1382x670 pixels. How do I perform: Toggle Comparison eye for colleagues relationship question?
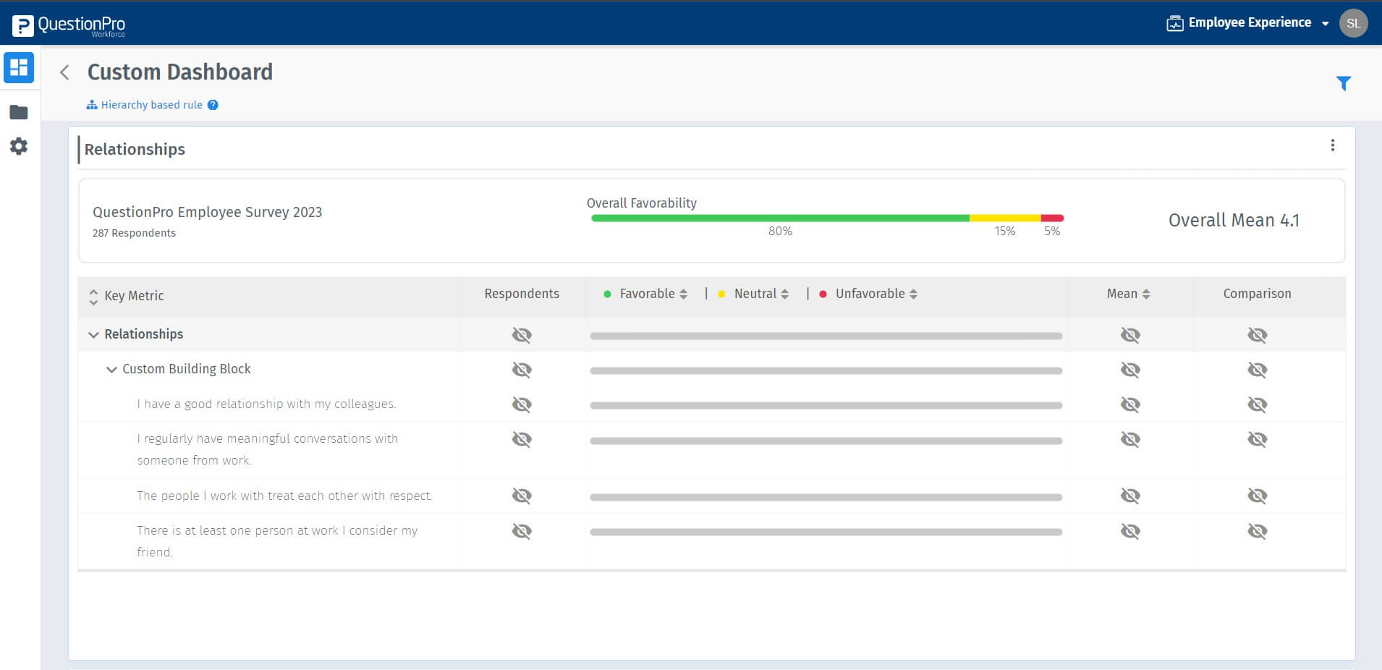pos(1257,404)
